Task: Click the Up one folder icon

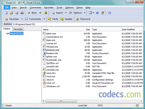Action: pyautogui.click(x=45, y=13)
